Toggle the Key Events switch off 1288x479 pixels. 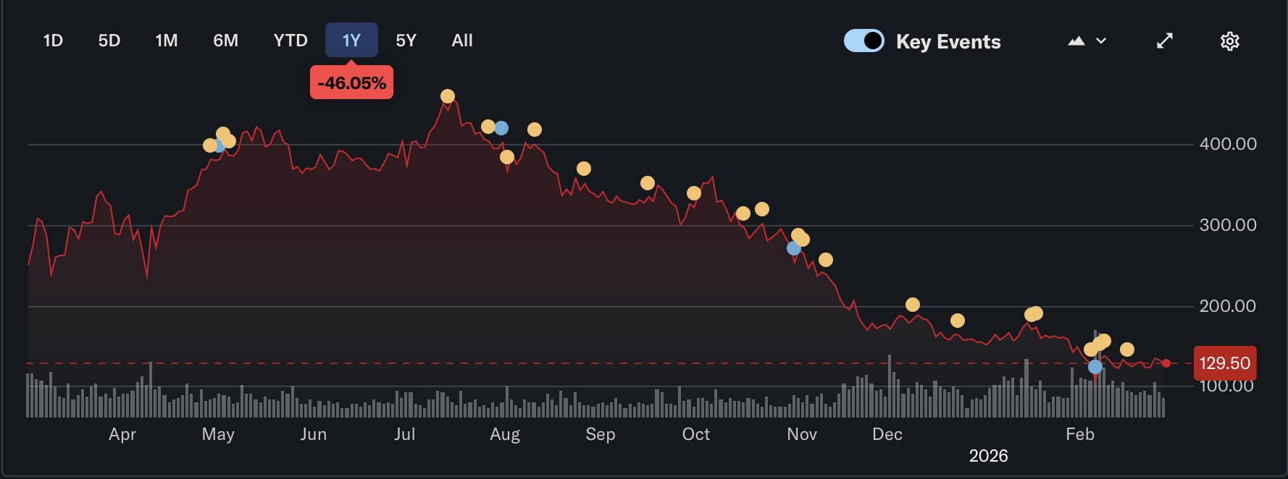(863, 41)
